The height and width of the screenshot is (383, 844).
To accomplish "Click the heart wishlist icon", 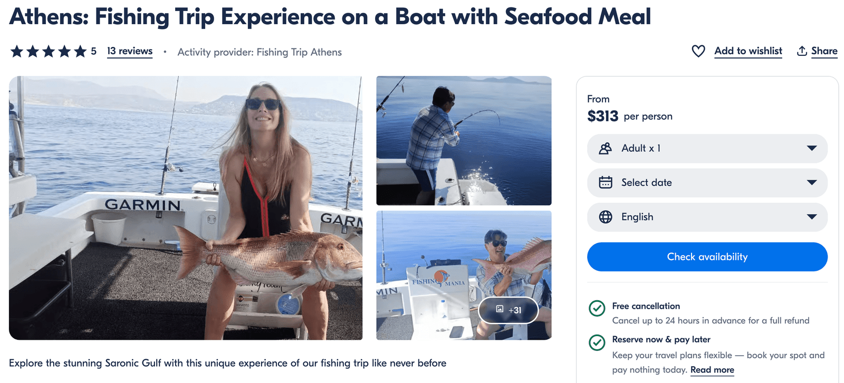I will pos(698,51).
